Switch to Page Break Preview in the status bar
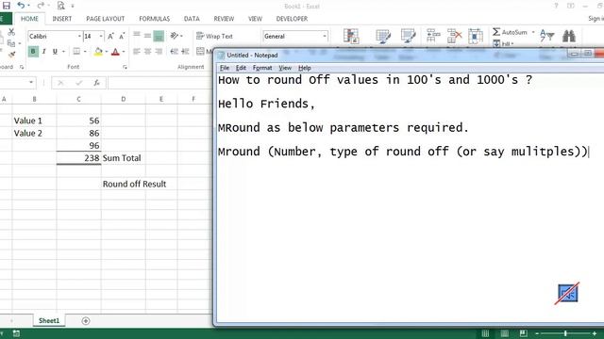 coord(523,333)
